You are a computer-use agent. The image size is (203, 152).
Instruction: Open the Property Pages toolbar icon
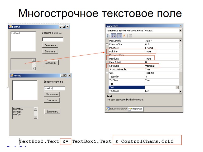pyautogui.click(x=130, y=36)
